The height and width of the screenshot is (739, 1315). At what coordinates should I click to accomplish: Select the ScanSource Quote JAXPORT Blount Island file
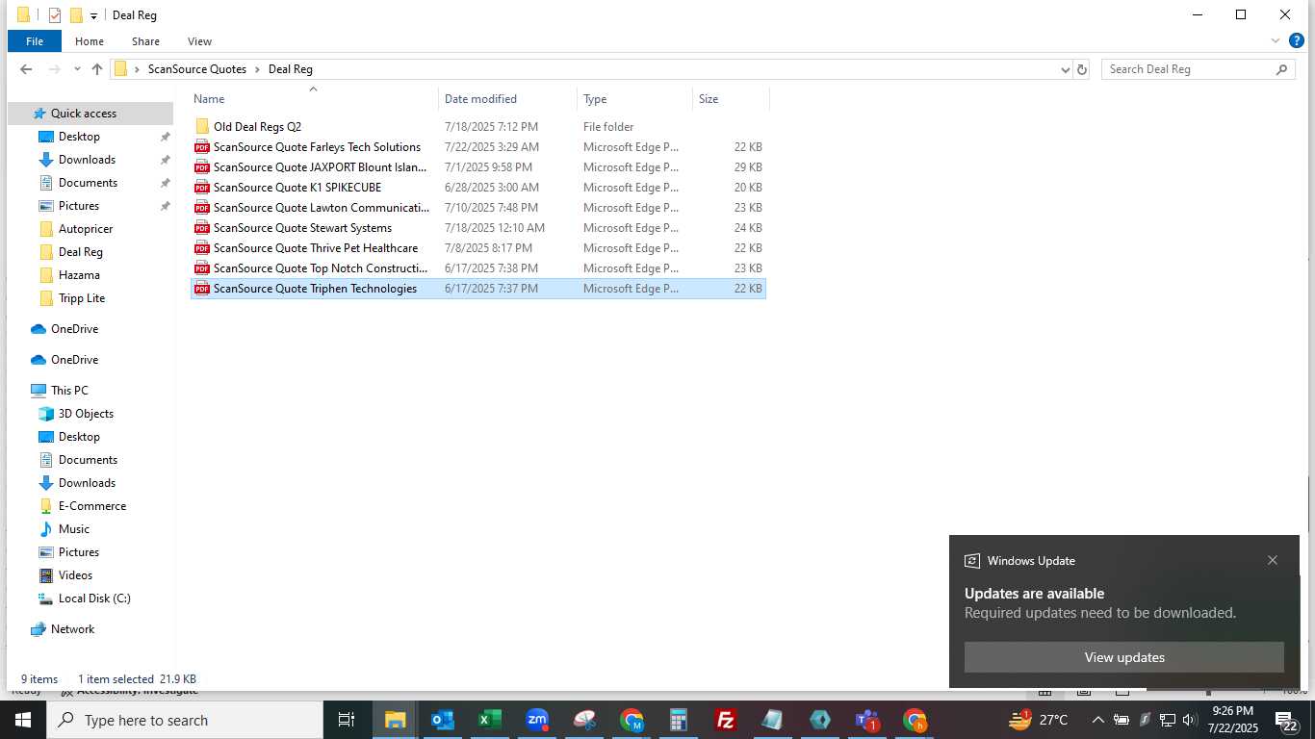(x=478, y=167)
